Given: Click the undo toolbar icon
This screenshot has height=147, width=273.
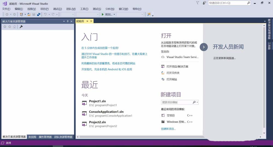Looking at the screenshot, I should pyautogui.click(x=45, y=15).
